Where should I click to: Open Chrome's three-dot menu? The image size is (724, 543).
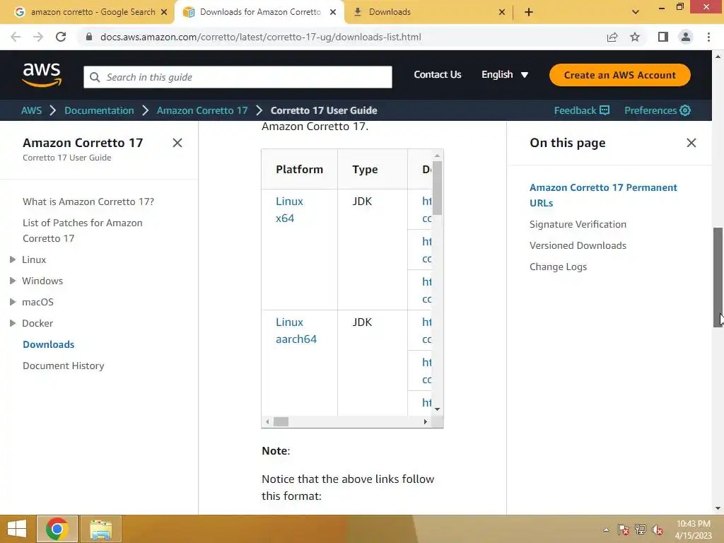(708, 37)
